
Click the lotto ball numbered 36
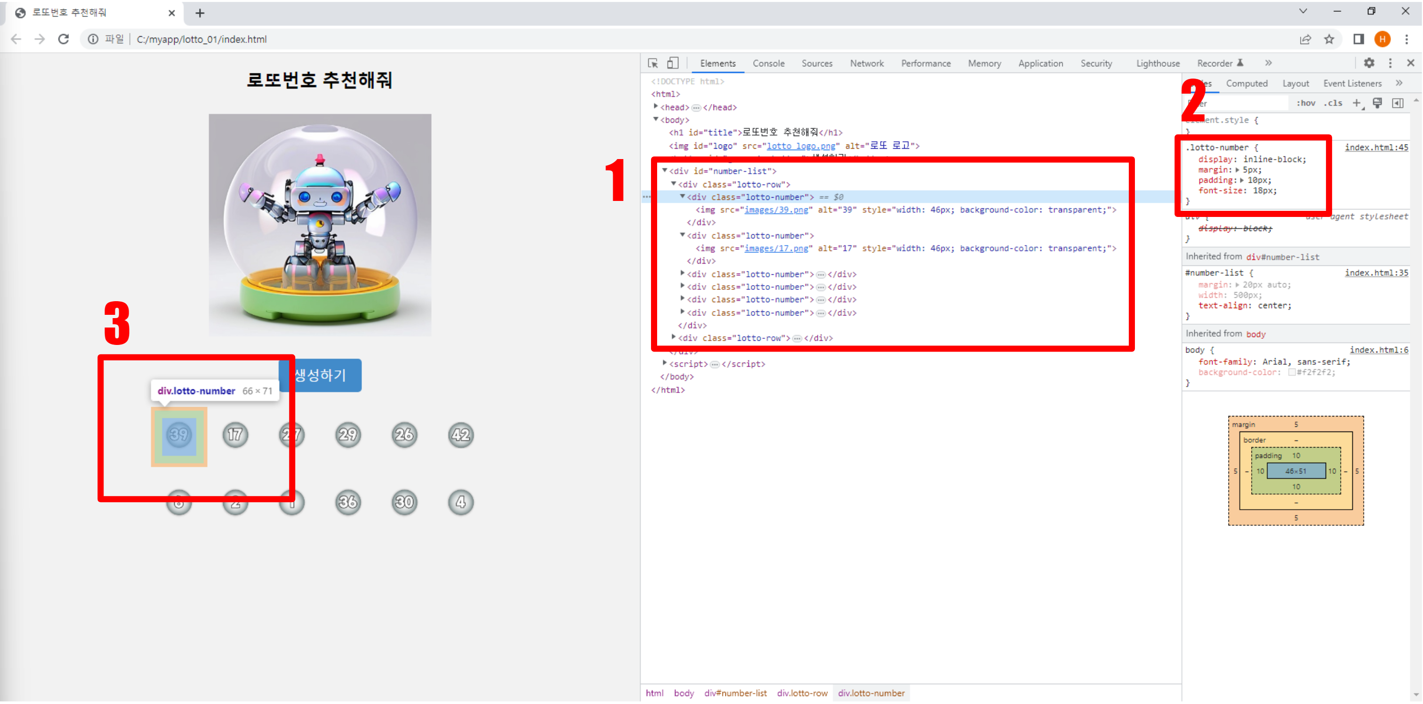(x=348, y=503)
